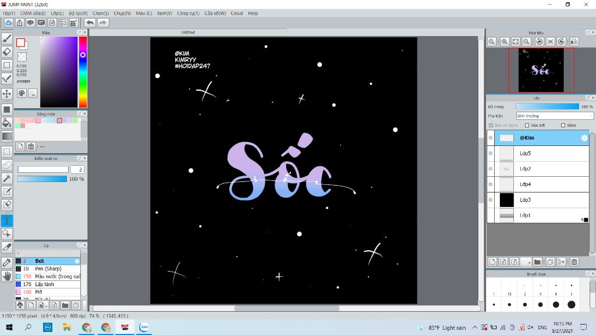Screen dimensions: 596x335
Task: Toggle visibility of layer Lớp5
Action: tap(490, 154)
